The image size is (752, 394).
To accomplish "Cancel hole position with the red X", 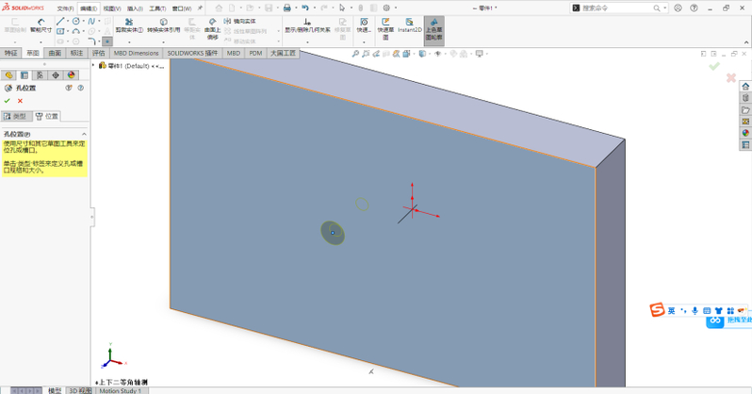I will point(20,101).
